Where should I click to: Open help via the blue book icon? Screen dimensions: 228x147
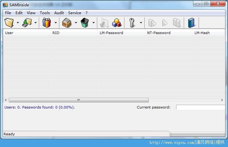pyautogui.click(x=191, y=23)
